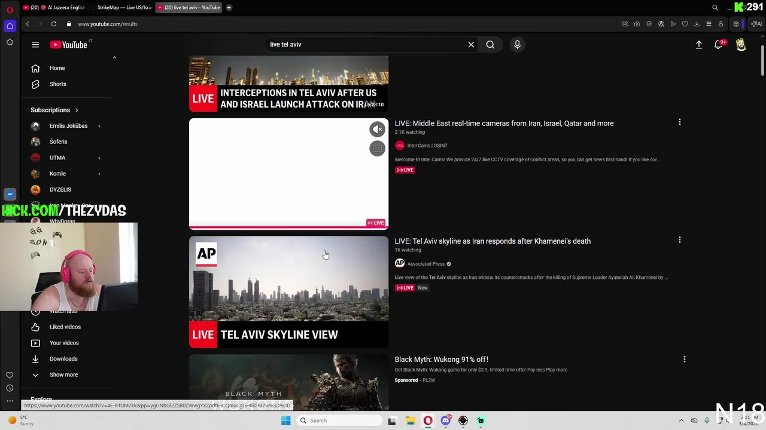Collapse the sidebar section with the up arrow

114,58
